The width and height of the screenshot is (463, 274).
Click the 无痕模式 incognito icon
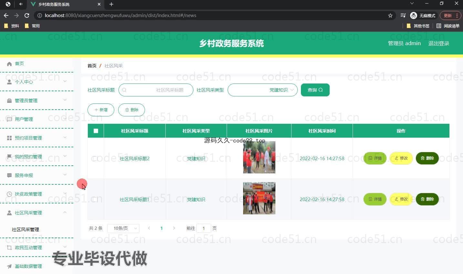point(414,15)
